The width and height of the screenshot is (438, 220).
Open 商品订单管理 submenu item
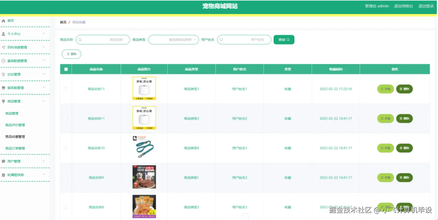[x=15, y=148]
